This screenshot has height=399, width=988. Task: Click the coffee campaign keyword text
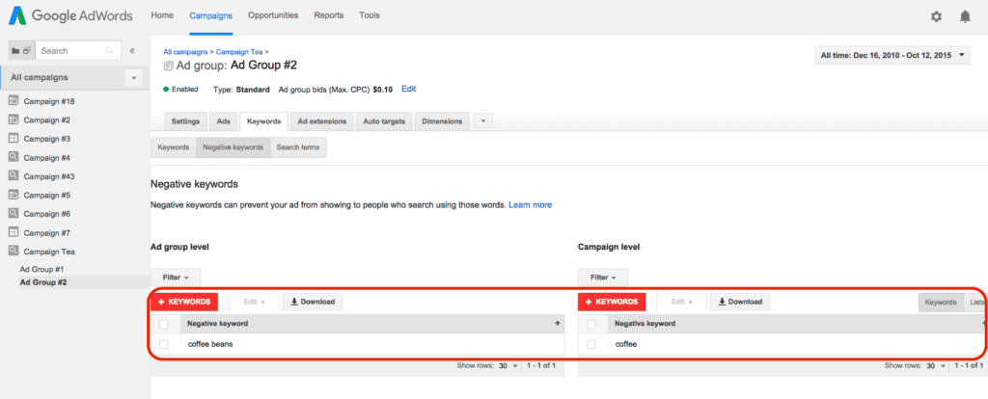point(626,344)
